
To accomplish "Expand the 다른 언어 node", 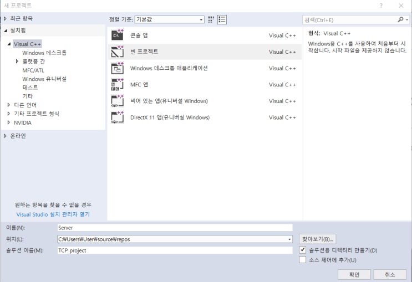I will [9, 105].
